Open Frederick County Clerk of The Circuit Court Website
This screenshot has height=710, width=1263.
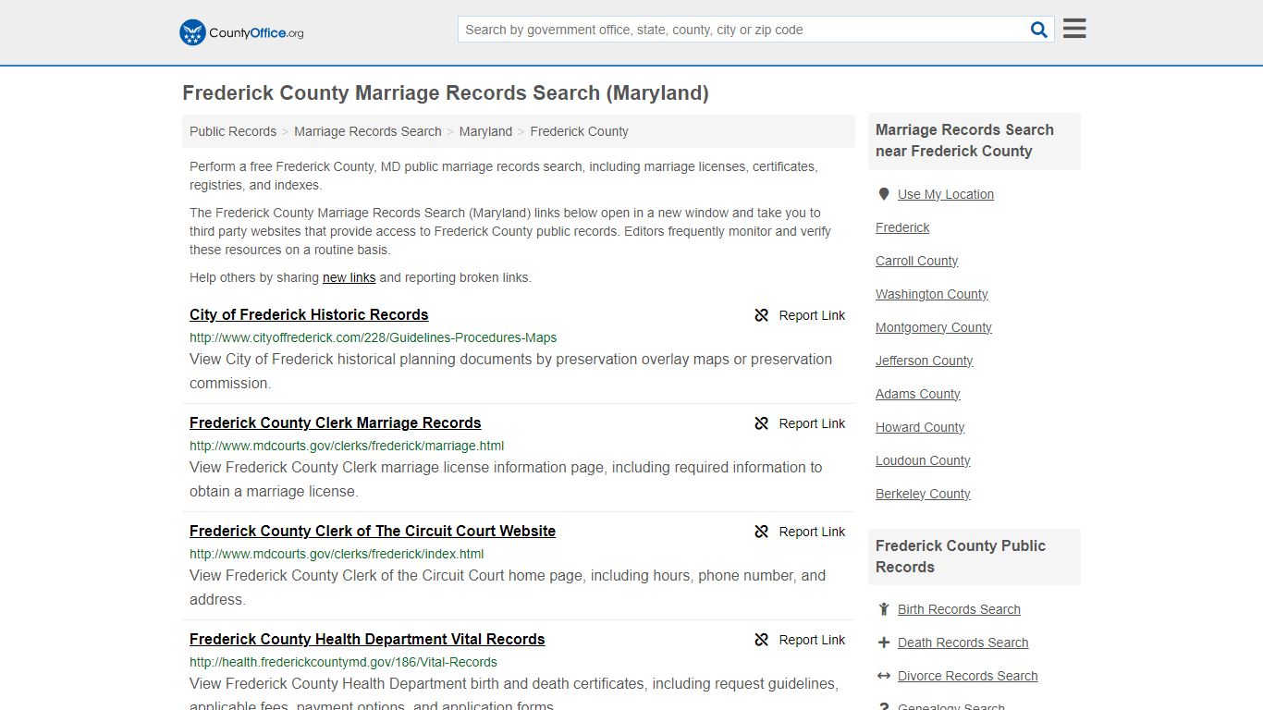pyautogui.click(x=373, y=531)
